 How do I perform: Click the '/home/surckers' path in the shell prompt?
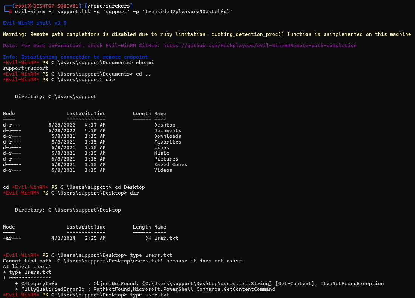[109, 6]
